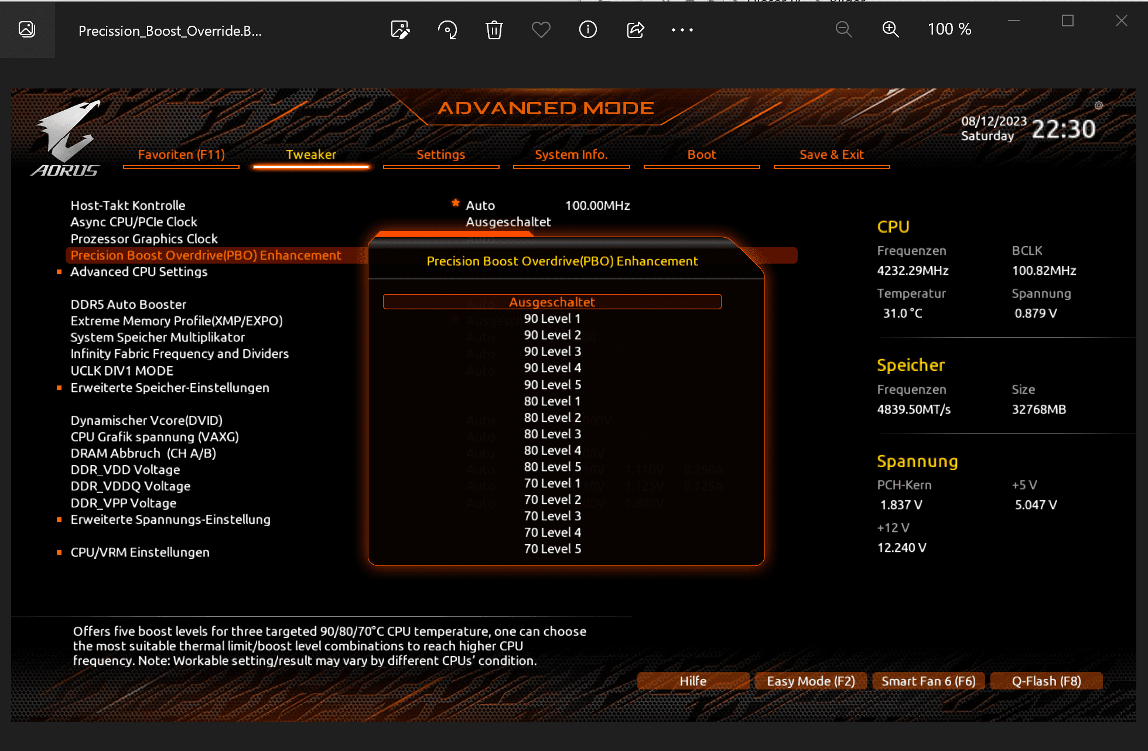Choose 80 Level 3 option
Screen dimensions: 1148x751
(x=552, y=434)
